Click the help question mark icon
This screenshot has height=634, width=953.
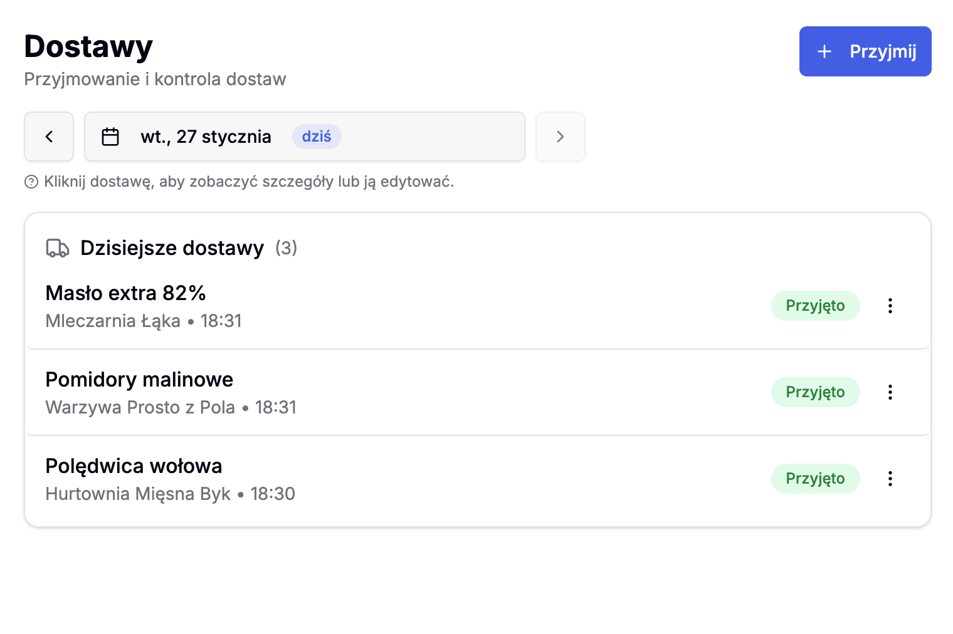(x=31, y=182)
